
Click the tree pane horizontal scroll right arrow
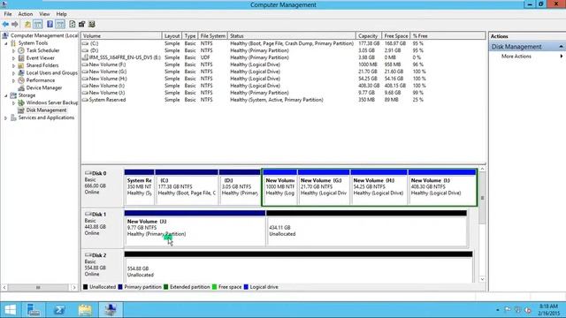74,287
